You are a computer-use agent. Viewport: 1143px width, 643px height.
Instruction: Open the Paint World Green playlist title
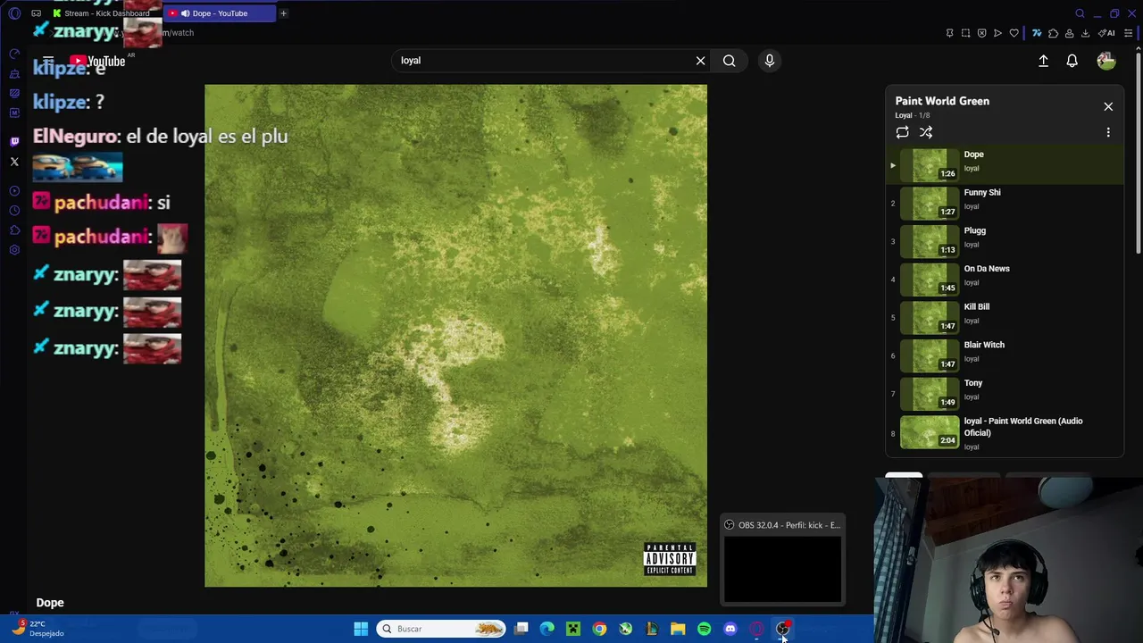click(x=942, y=101)
